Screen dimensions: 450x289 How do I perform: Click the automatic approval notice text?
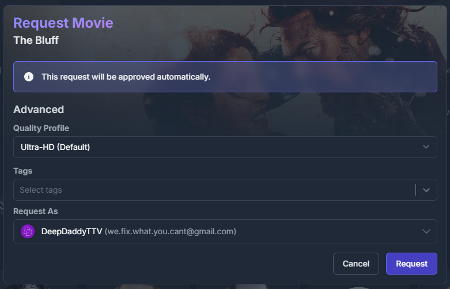[126, 77]
